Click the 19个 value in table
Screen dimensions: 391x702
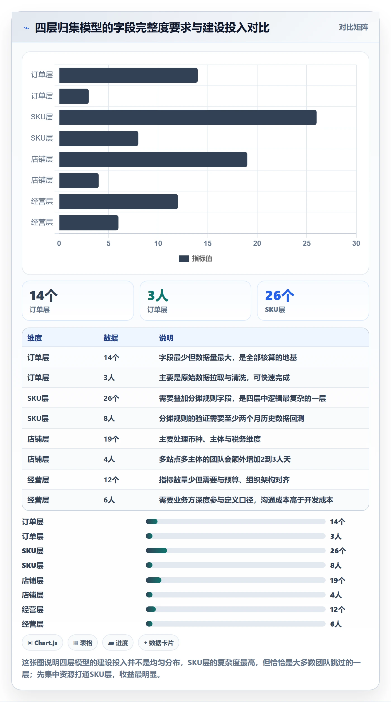click(111, 439)
